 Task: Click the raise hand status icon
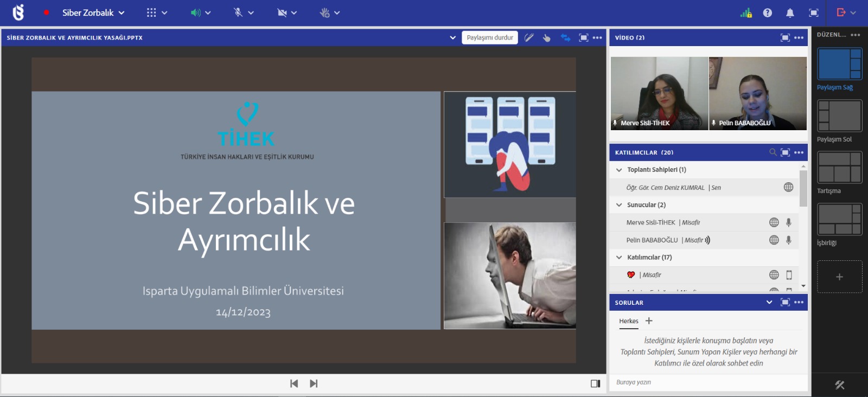324,12
